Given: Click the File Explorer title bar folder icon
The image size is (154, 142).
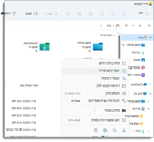Looking at the screenshot, I should pyautogui.click(x=150, y=4).
